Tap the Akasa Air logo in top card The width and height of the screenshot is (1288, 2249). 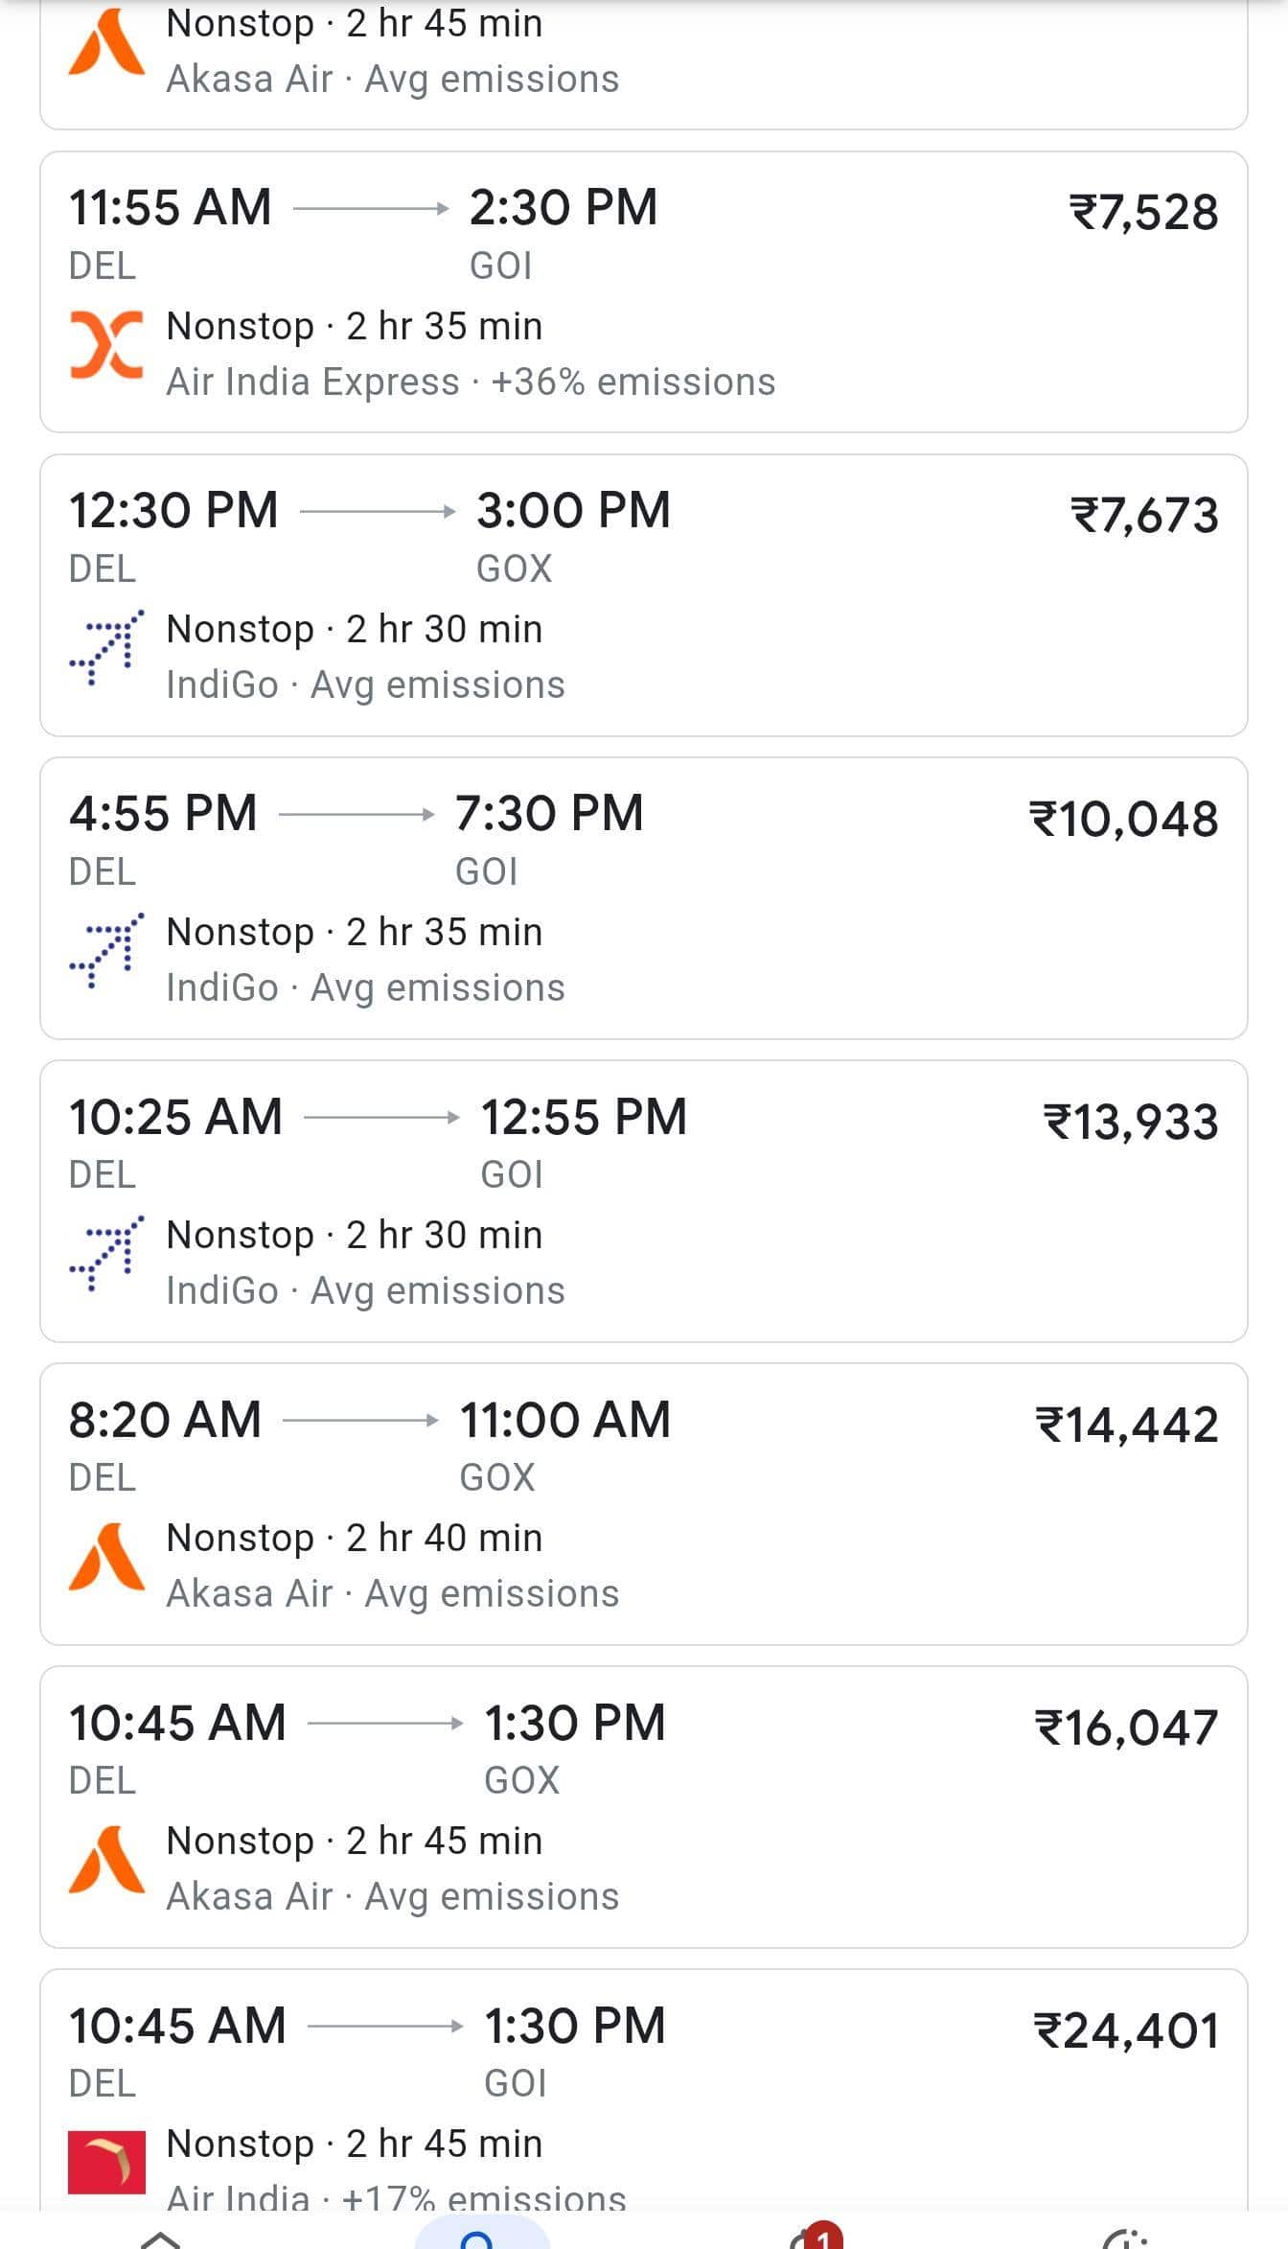106,43
